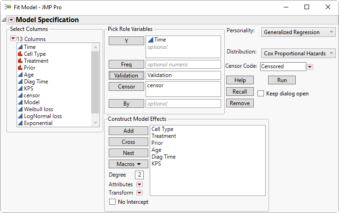Click the Censor role button
The image size is (339, 213).
(126, 87)
